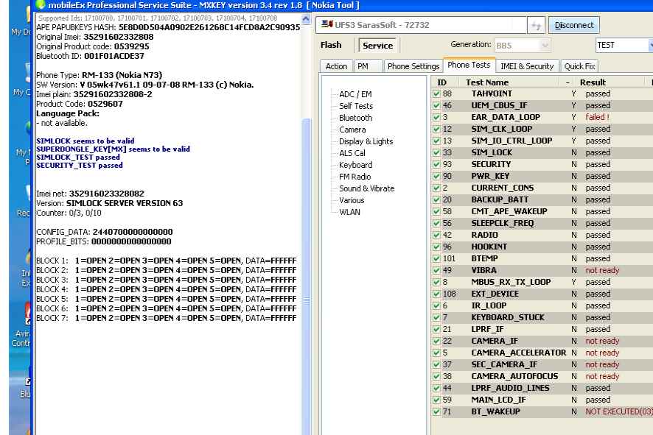Select ALS Cal tree item
Screen dimensions: 653x435
click(x=352, y=153)
